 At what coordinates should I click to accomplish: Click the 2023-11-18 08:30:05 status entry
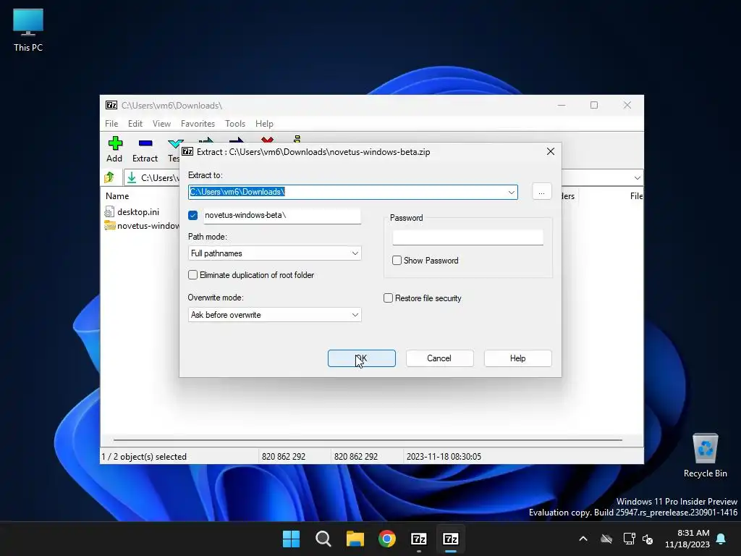tap(444, 457)
